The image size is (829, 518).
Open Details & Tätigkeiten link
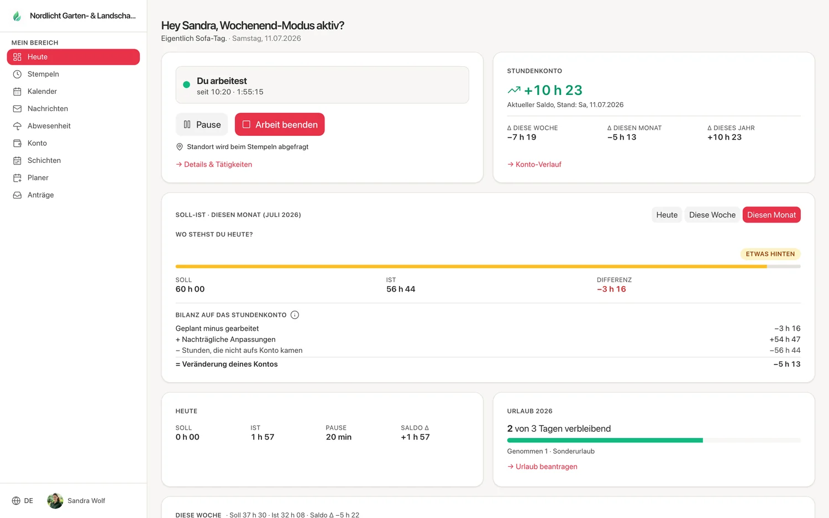coord(214,165)
